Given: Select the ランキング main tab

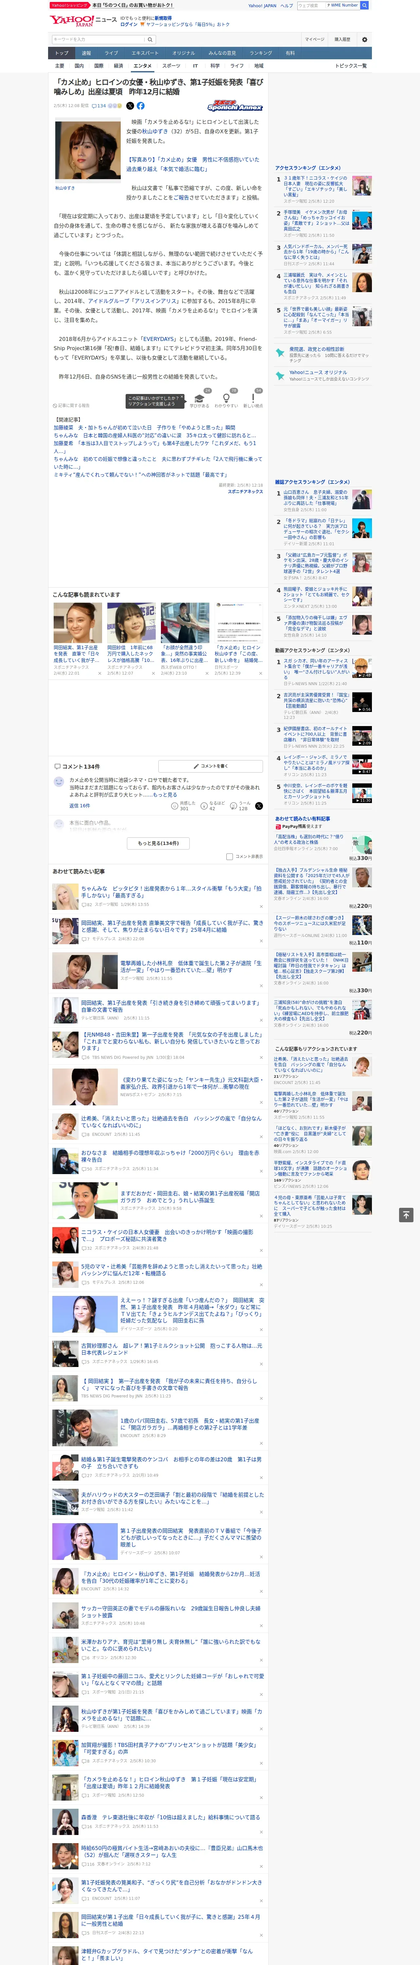Looking at the screenshot, I should point(261,53).
